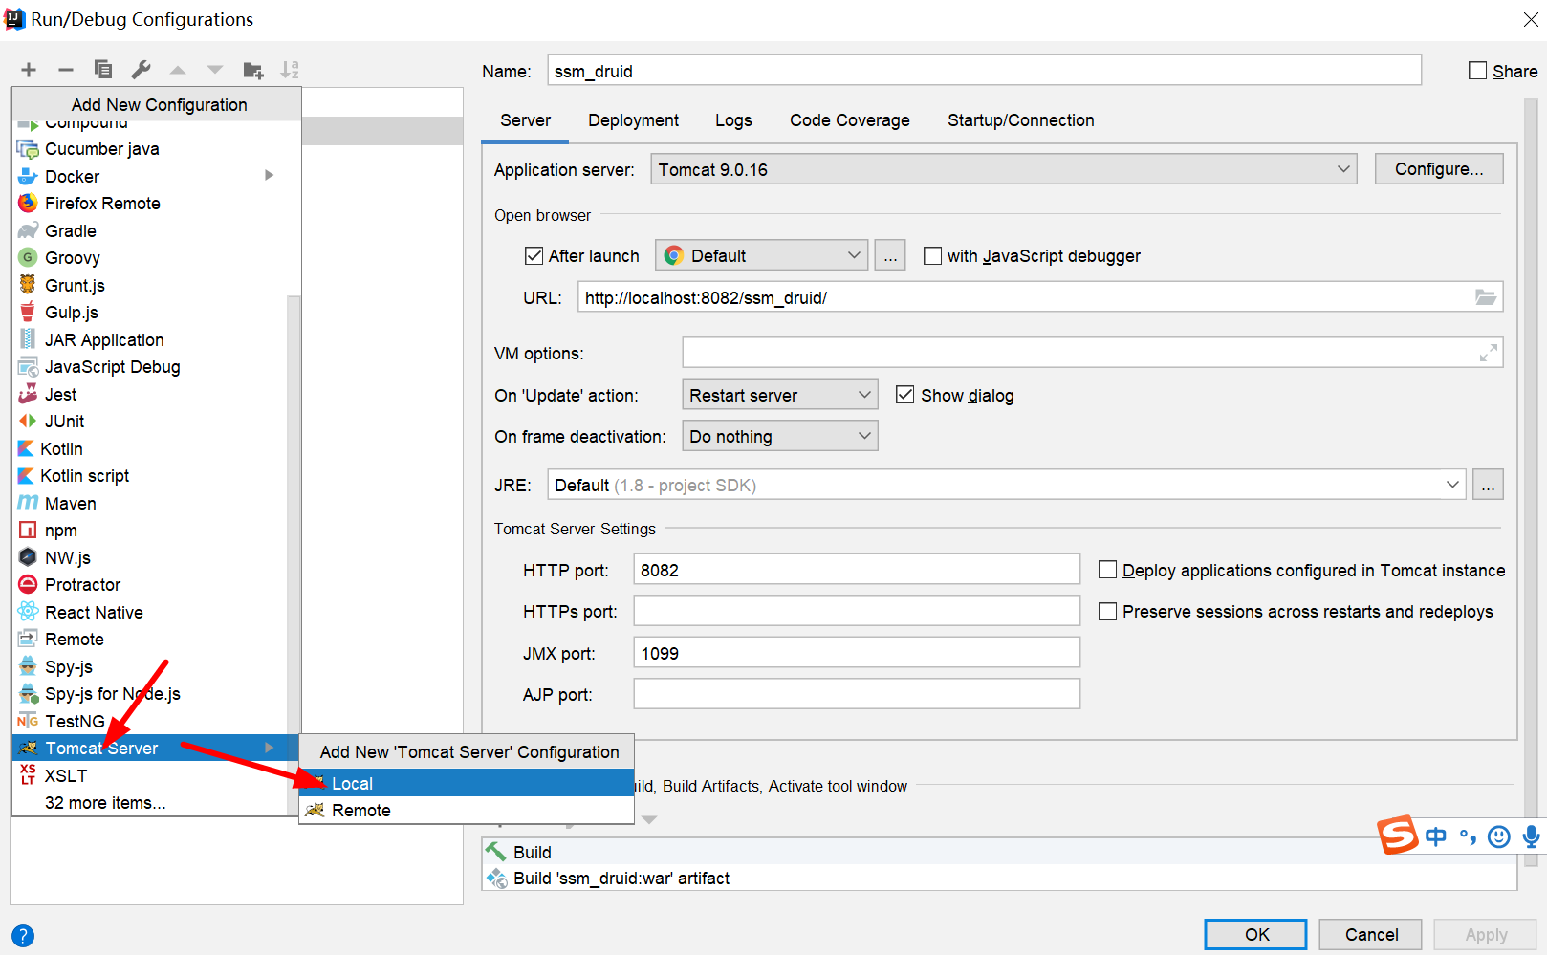This screenshot has height=955, width=1547.
Task: Select Firefox Remote configuration type
Action: 149,204
